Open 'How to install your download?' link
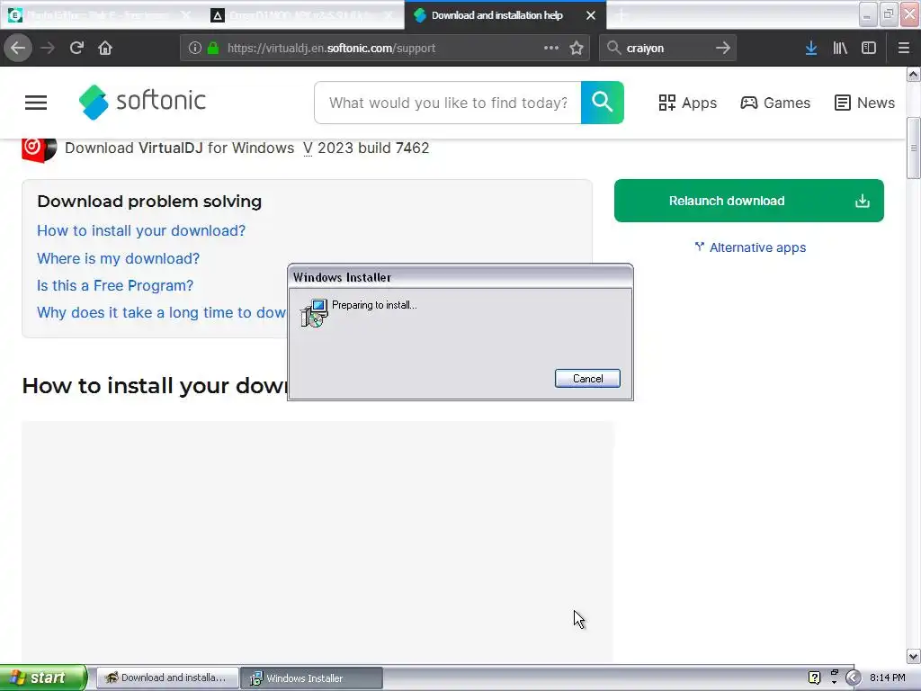This screenshot has width=921, height=691. pos(141,230)
